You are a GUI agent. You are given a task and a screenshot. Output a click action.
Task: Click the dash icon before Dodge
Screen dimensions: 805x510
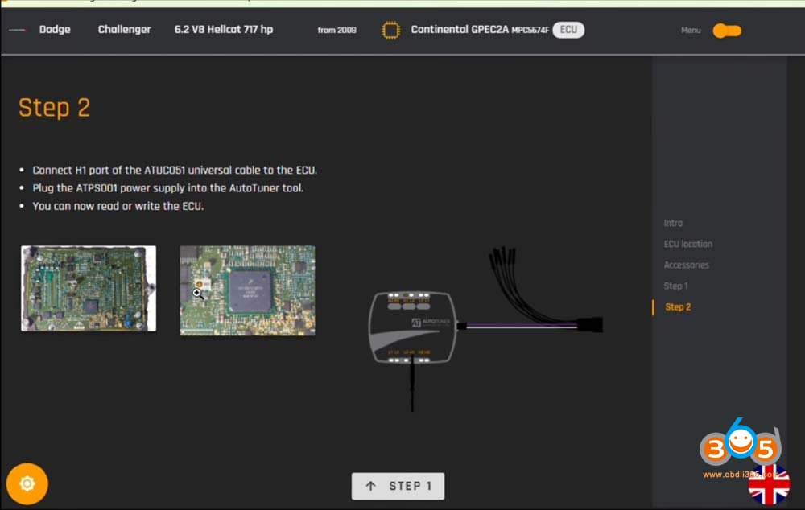point(17,30)
